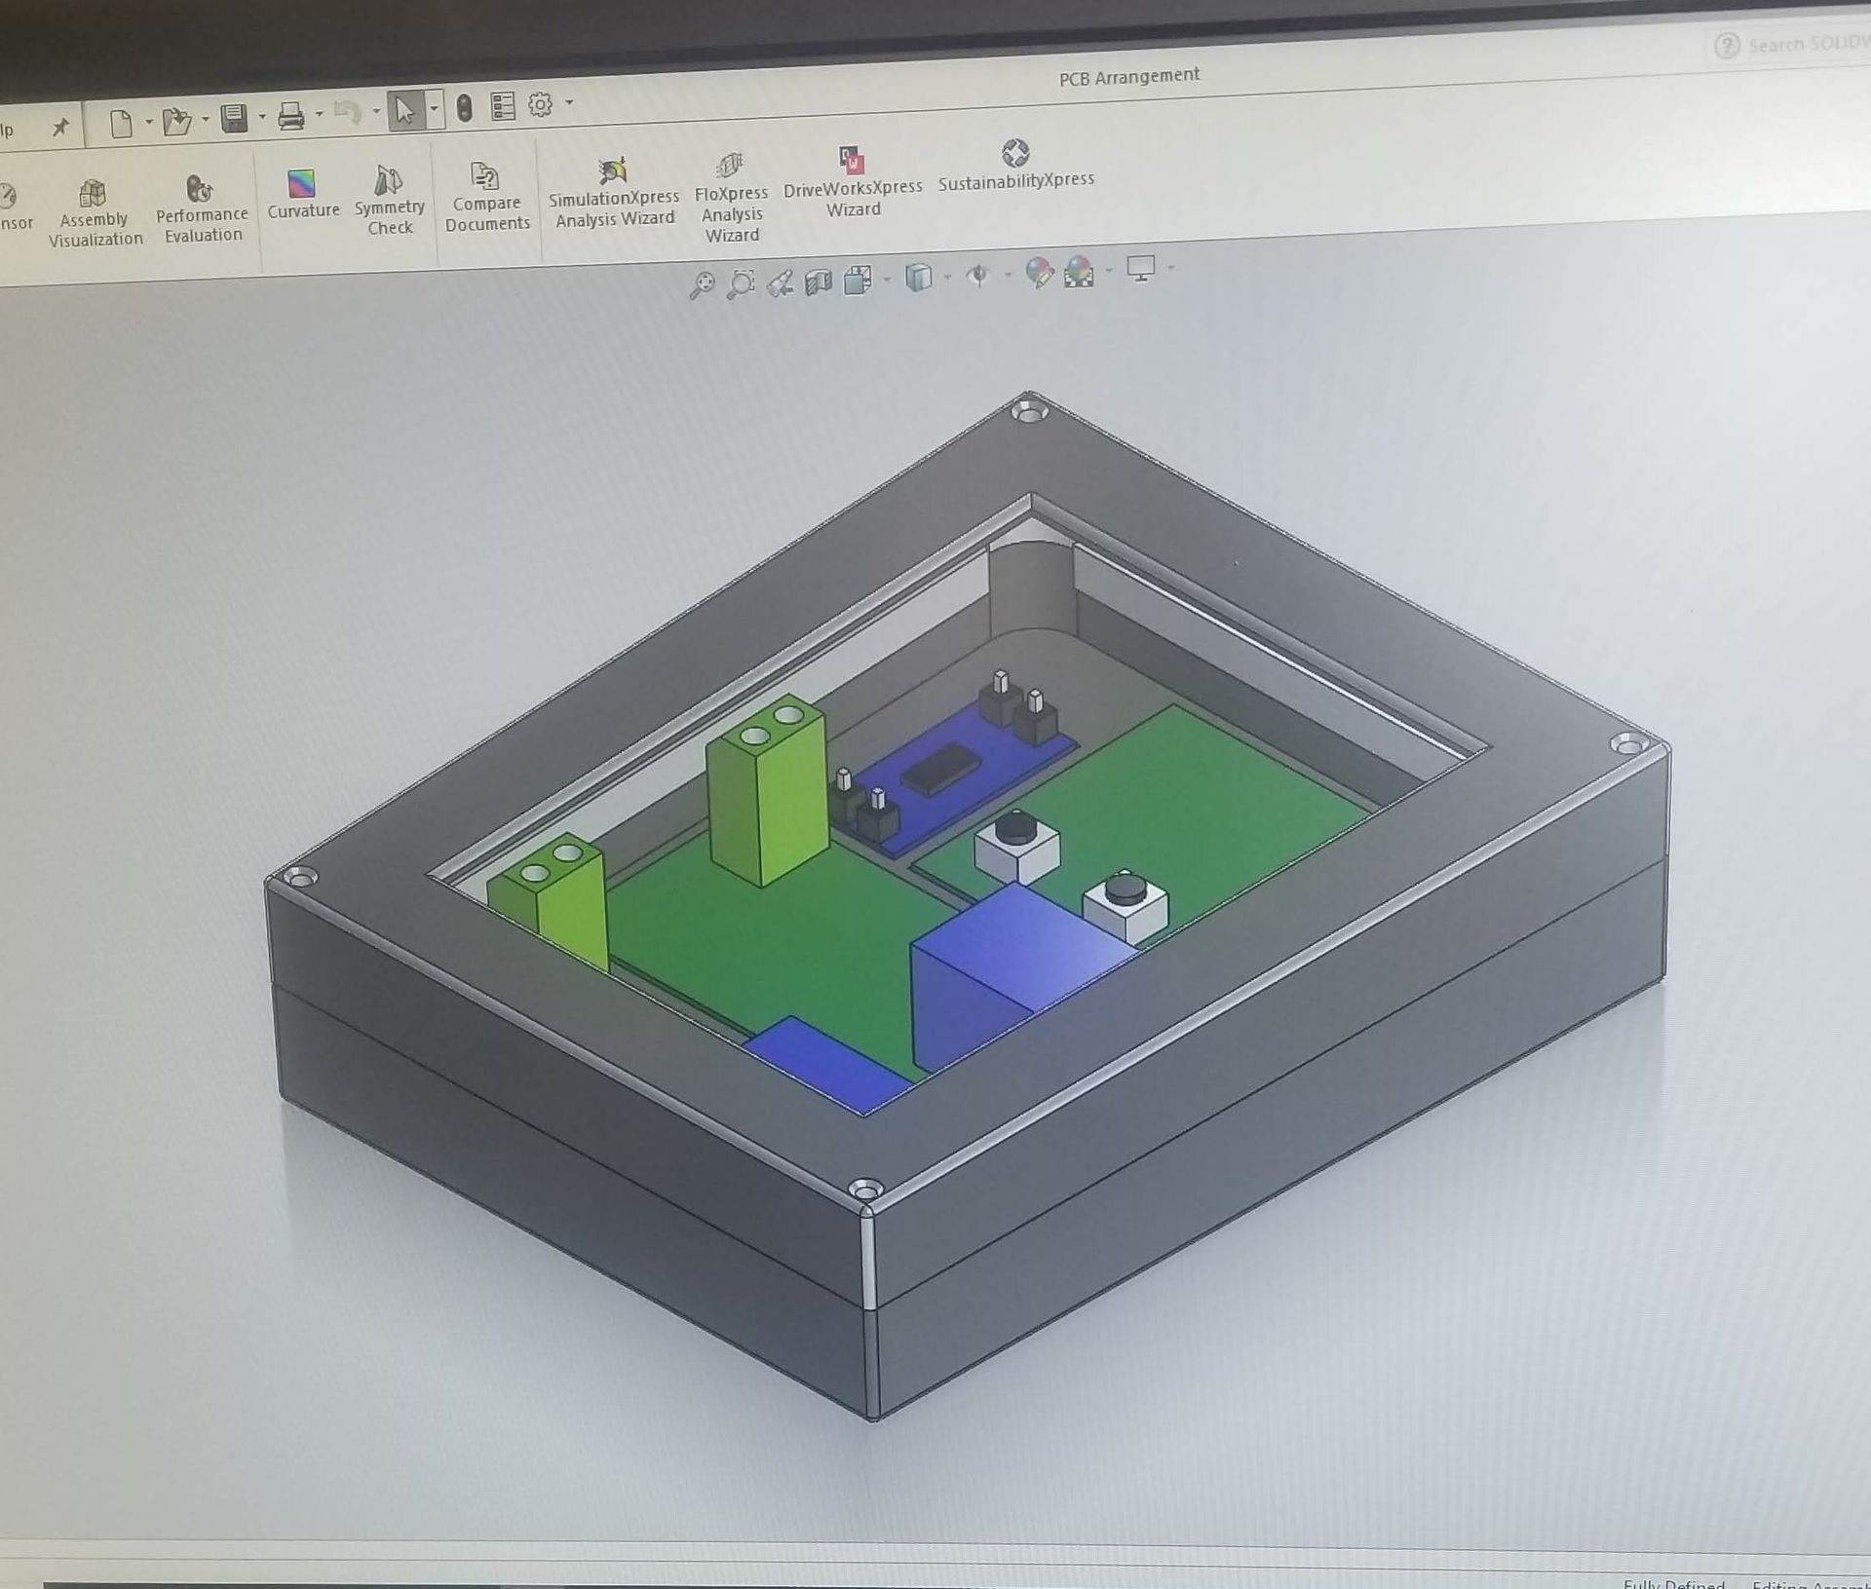Expand the Save button dropdown arrow
This screenshot has height=1589, width=1871.
(262, 118)
